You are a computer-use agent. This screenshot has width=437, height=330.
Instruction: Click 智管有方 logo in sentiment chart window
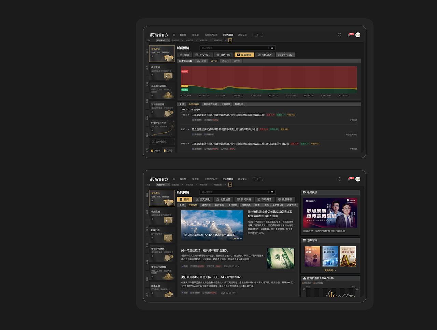tap(159, 35)
